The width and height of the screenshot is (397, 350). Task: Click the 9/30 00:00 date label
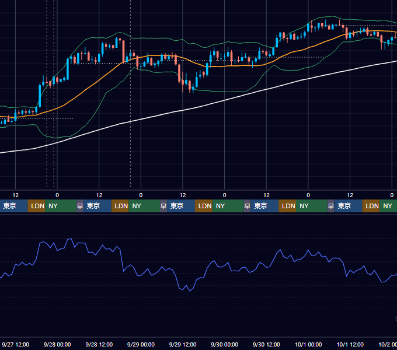click(225, 344)
